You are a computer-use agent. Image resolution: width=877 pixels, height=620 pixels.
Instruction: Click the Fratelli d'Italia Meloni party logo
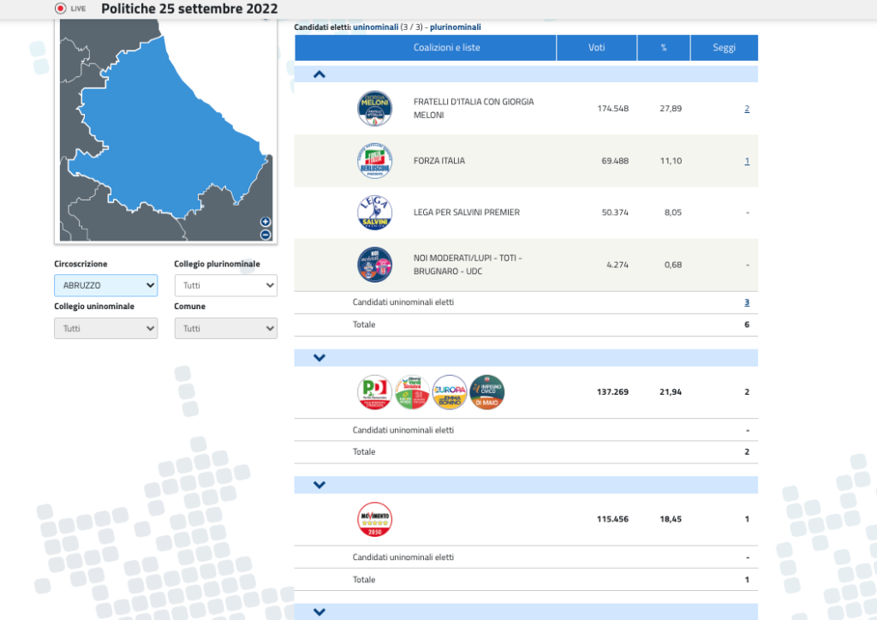[x=375, y=109]
